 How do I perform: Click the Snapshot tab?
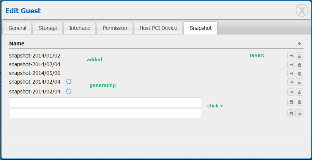click(x=200, y=28)
